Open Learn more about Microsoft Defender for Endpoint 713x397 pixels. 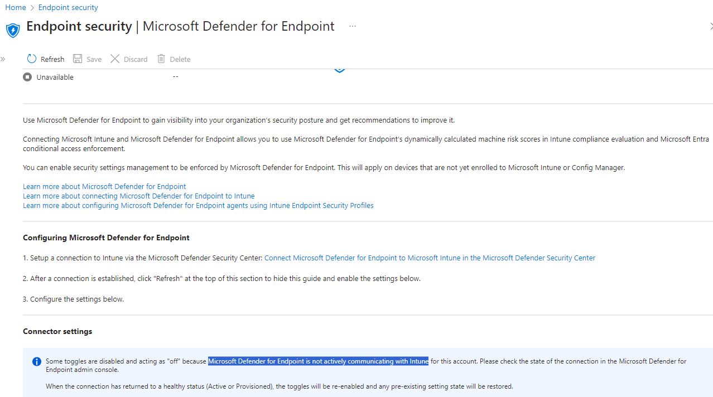tap(104, 186)
